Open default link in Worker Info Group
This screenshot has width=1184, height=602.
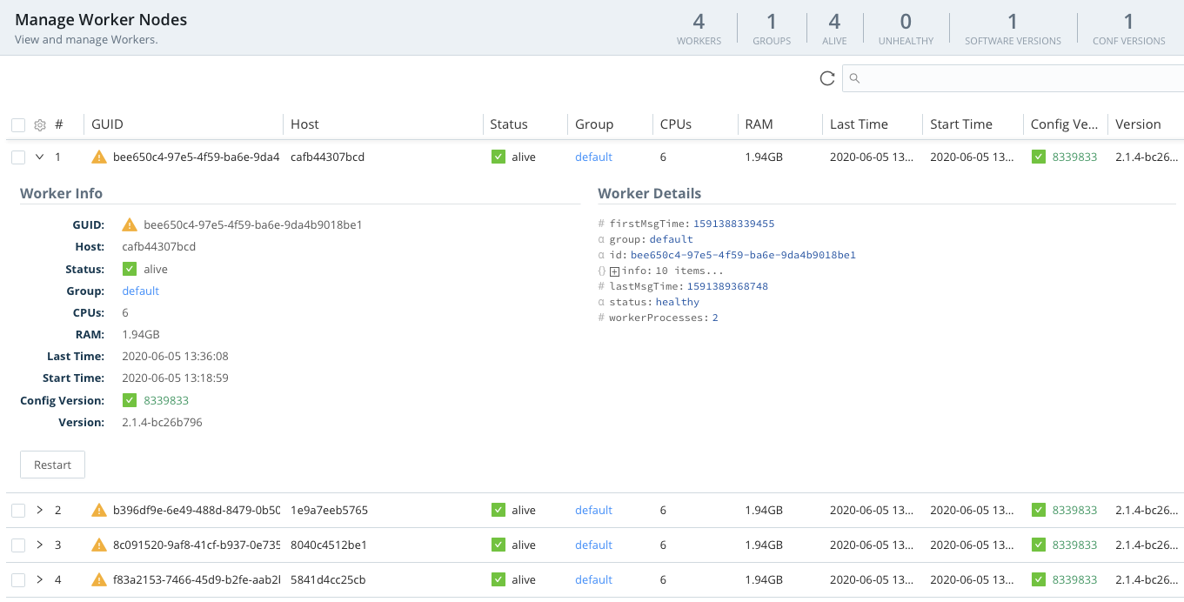140,291
